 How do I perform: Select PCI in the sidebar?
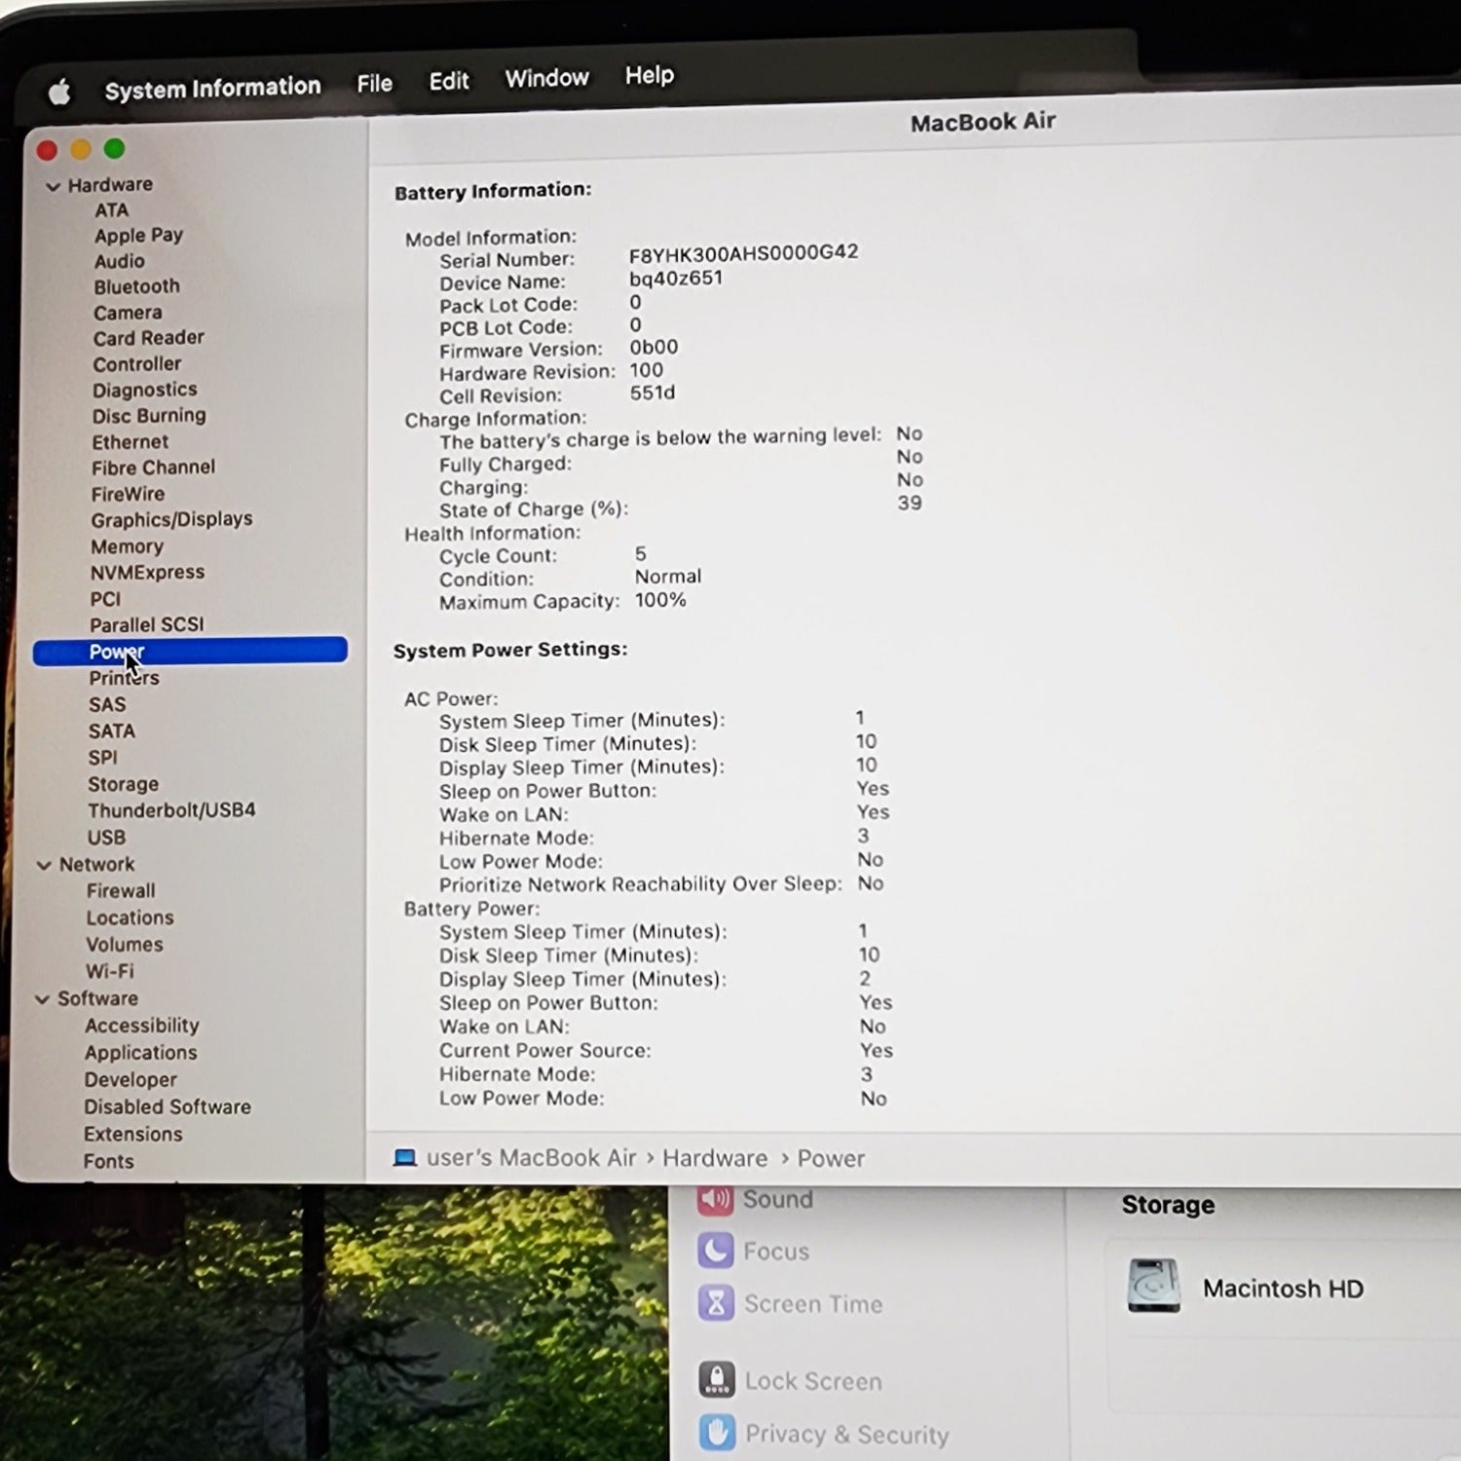point(105,599)
